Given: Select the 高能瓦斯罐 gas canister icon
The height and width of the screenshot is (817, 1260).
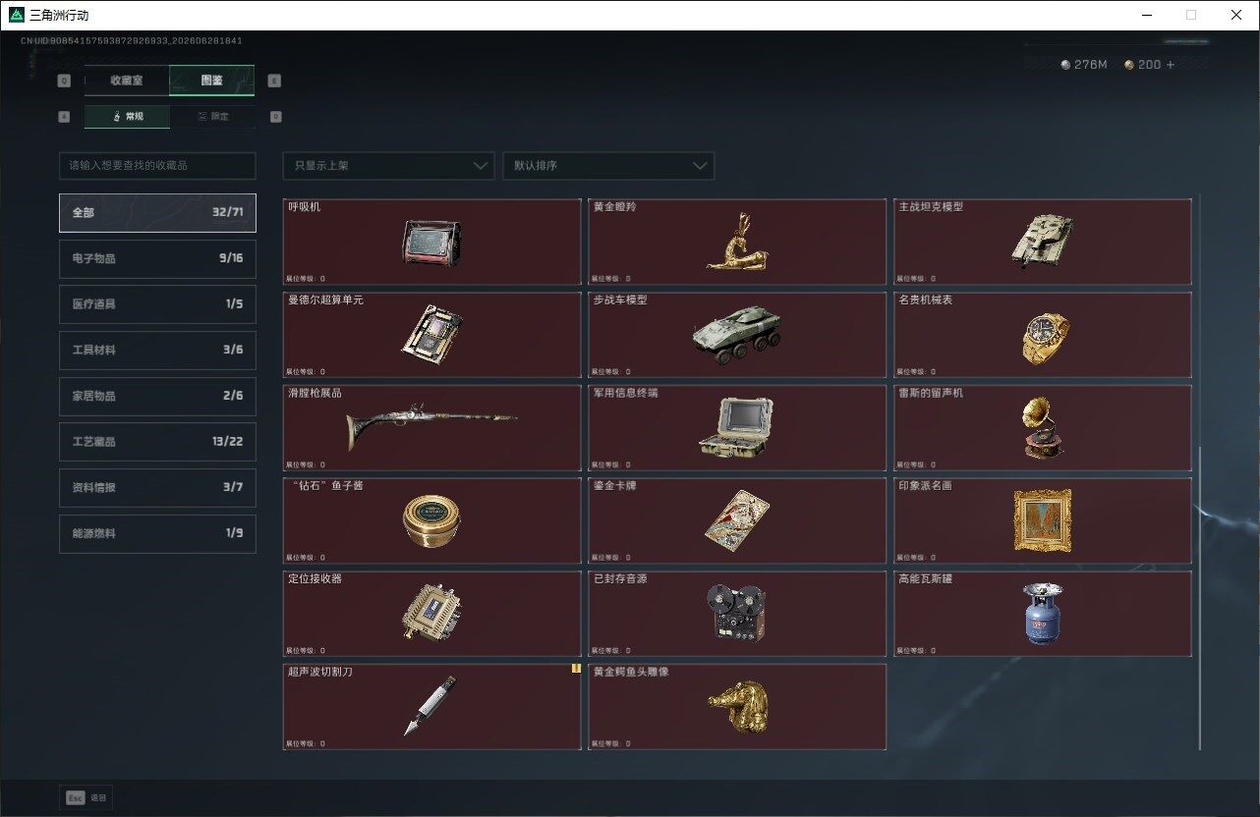Looking at the screenshot, I should pos(1042,614).
